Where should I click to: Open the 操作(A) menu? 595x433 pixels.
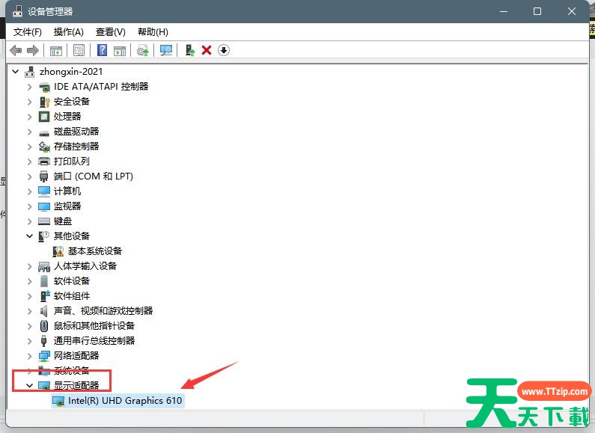pos(68,32)
